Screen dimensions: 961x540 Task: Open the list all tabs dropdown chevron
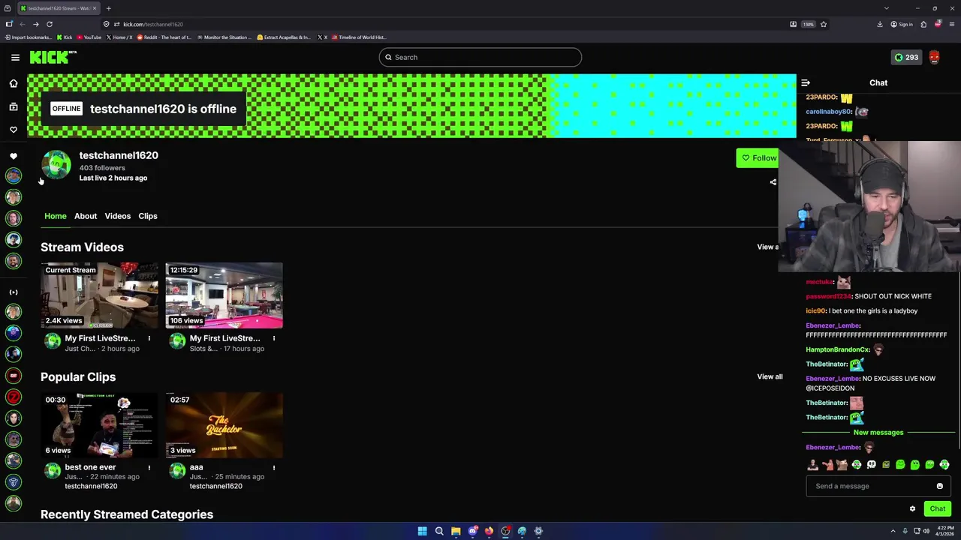(886, 8)
